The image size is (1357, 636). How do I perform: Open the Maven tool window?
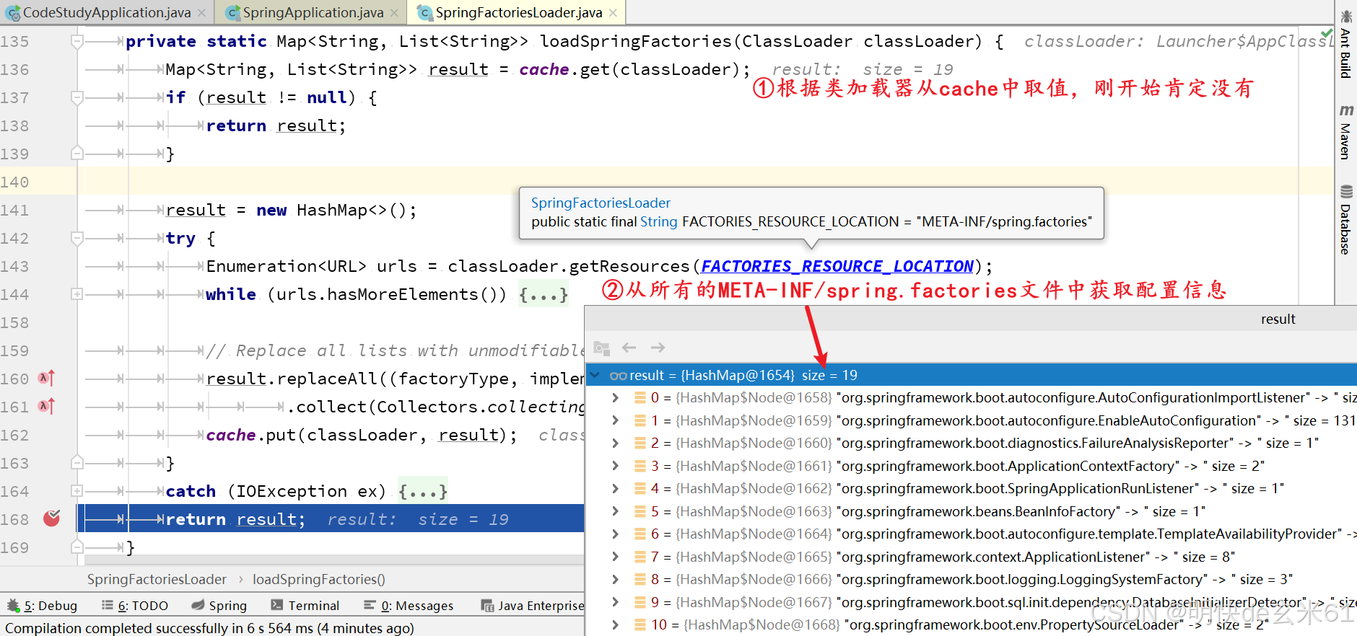tap(1345, 133)
